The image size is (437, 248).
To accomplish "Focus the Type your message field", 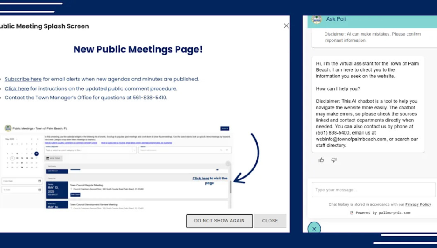I will point(374,190).
